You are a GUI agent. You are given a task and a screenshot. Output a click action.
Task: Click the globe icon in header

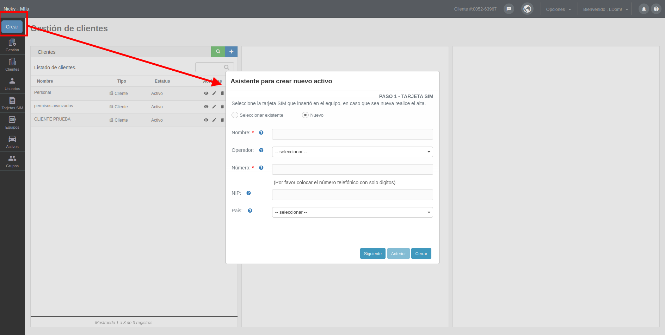(x=527, y=9)
